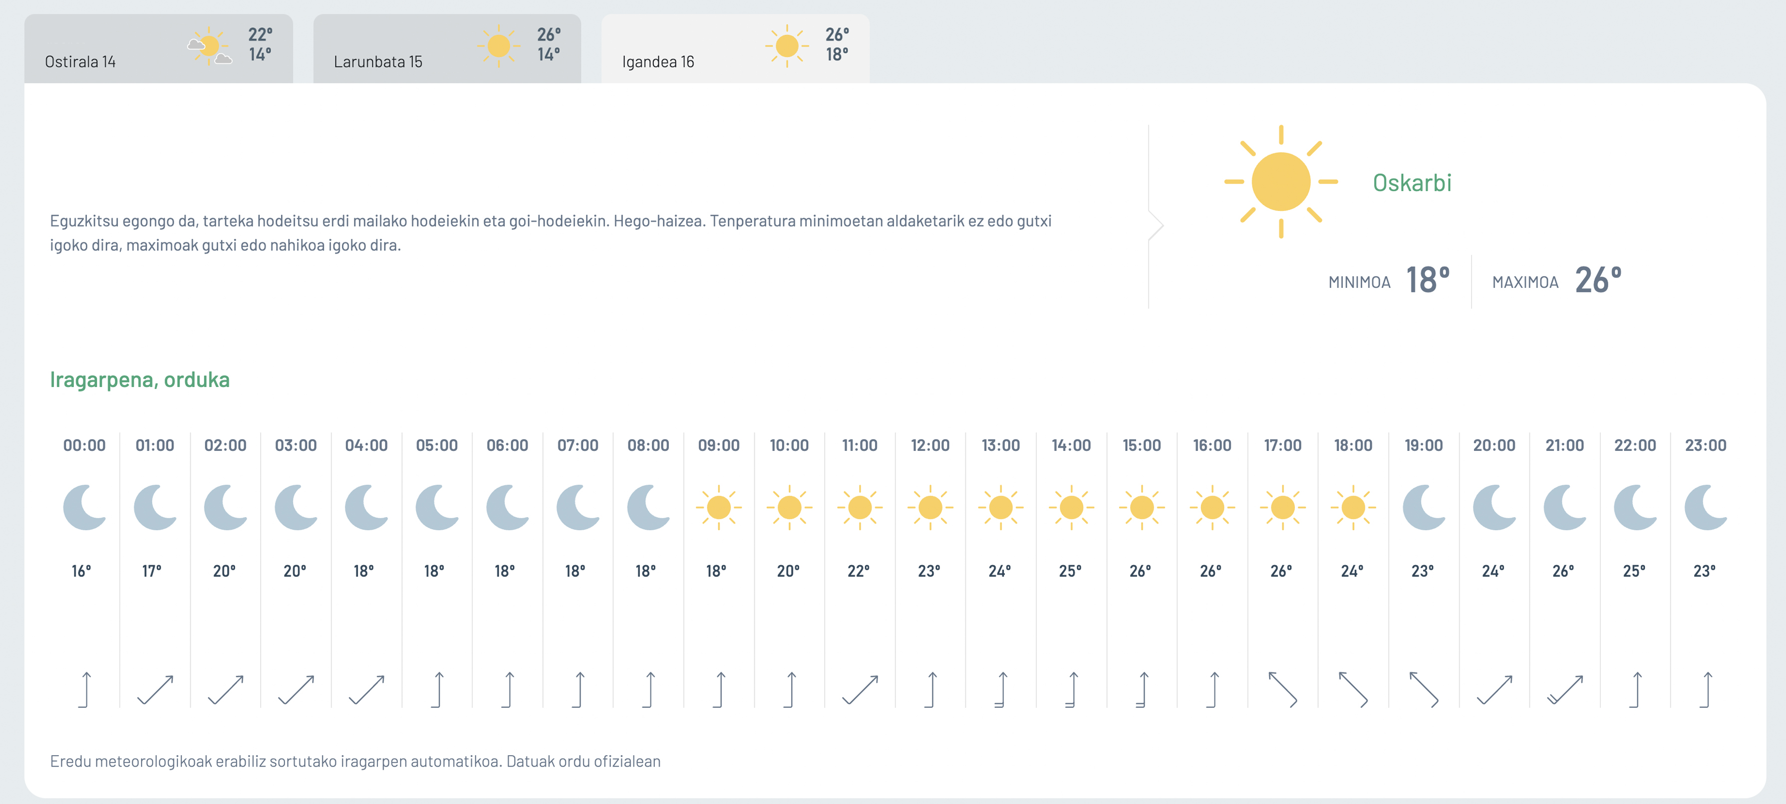1786x804 pixels.
Task: Click the Iragarpena, orduka heading
Action: (139, 380)
